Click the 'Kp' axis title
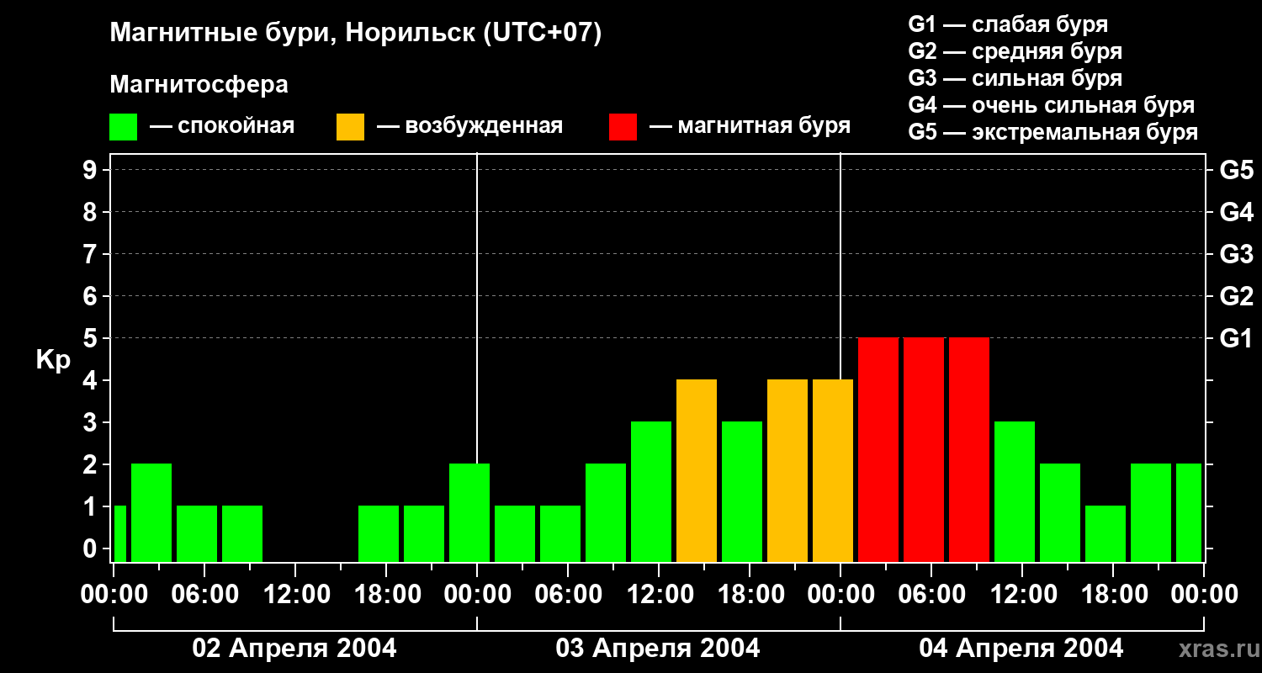This screenshot has height=673, width=1262. coord(53,360)
